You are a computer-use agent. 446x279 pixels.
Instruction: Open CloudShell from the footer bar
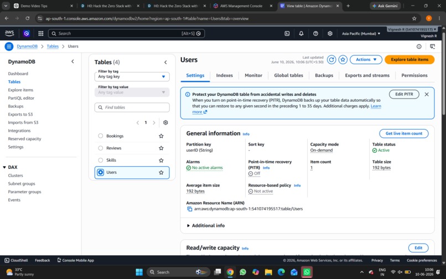point(16,260)
